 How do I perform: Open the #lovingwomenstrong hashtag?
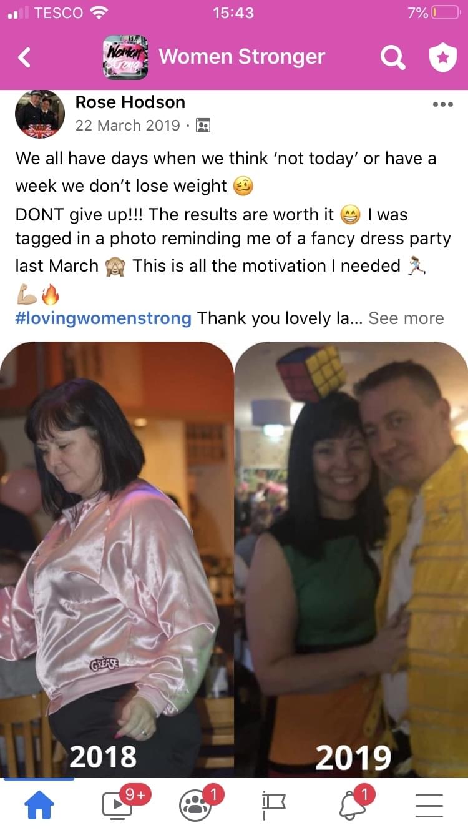(x=104, y=318)
